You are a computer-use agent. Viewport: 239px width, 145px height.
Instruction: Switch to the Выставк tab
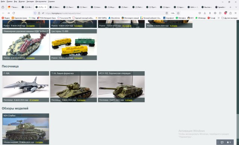click(x=207, y=7)
